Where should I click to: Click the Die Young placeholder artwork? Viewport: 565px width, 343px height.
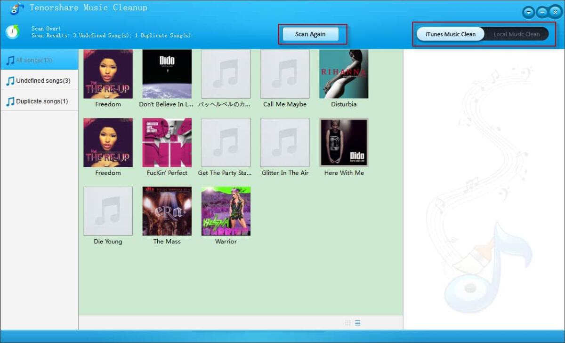click(108, 211)
